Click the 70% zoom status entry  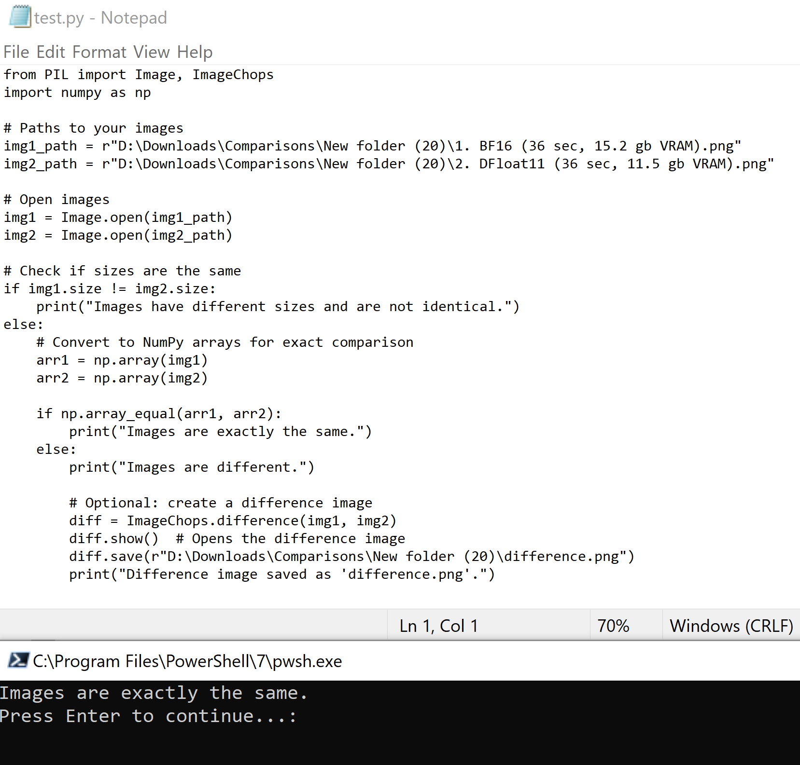click(x=613, y=626)
